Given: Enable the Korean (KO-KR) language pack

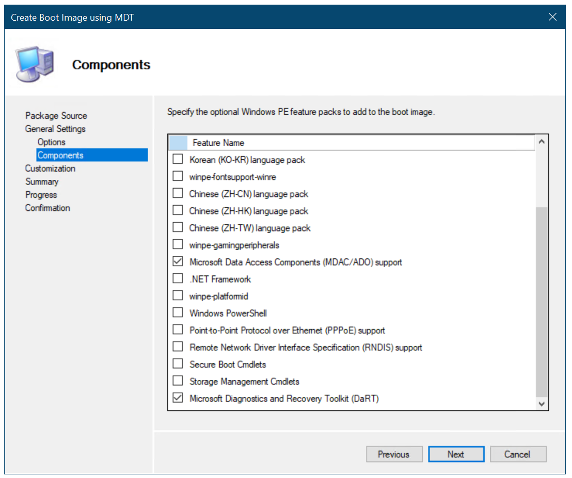Looking at the screenshot, I should click(178, 159).
